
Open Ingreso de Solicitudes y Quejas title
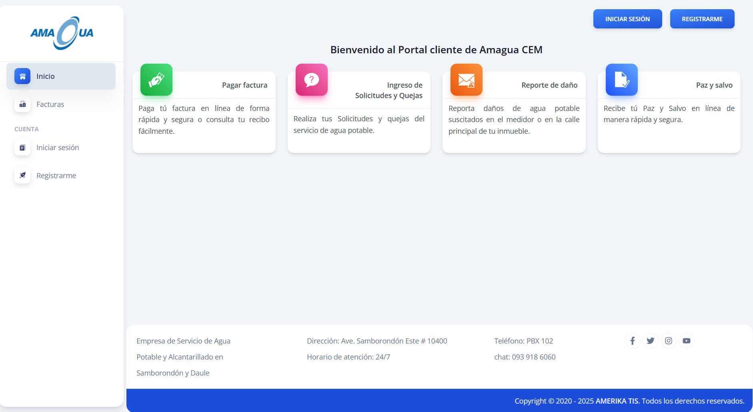[389, 90]
